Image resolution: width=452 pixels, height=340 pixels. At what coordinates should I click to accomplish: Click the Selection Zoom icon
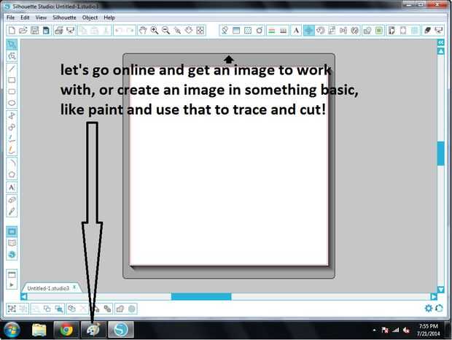[x=177, y=31]
